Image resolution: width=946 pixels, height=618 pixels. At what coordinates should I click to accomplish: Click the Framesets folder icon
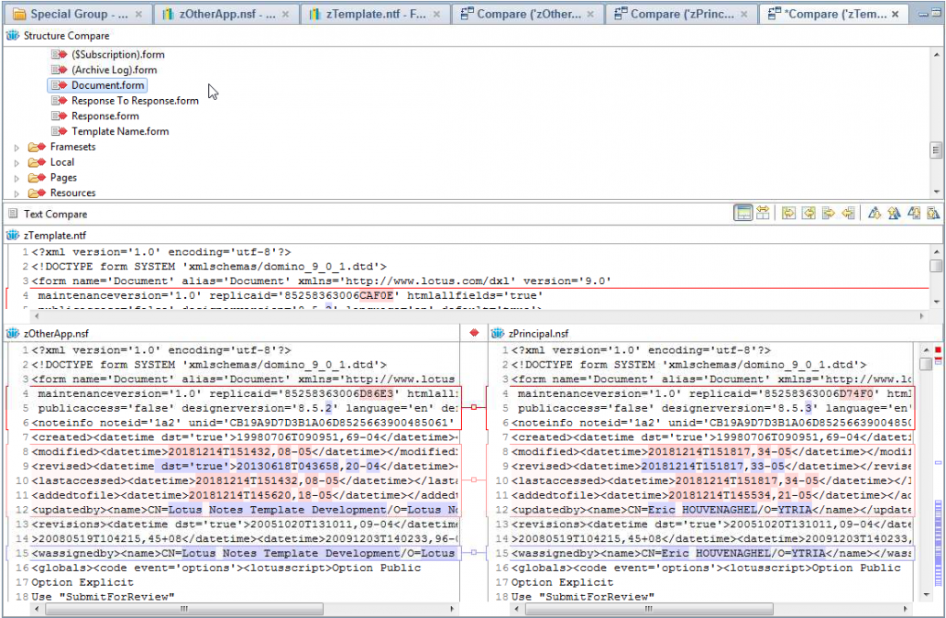(x=37, y=147)
